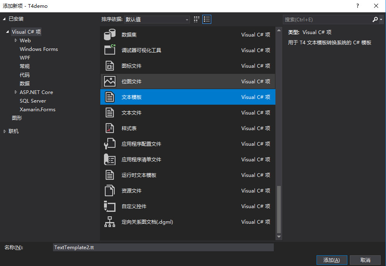Click the search magnifier icon
Viewport: 386px width, 266px height.
pyautogui.click(x=375, y=19)
